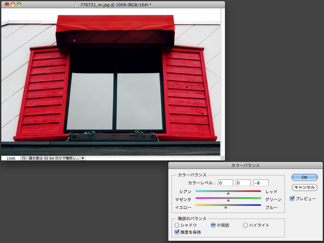Screen dimensions: 324x243
Task: Click the キャンセル button
Action: (304, 187)
